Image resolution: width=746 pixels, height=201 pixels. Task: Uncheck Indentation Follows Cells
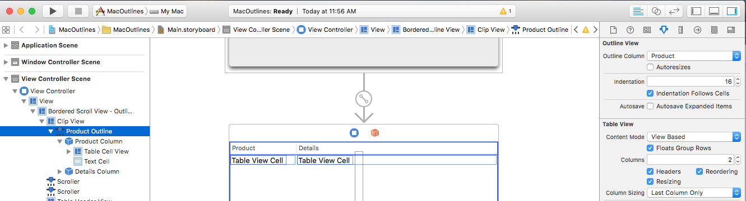point(650,93)
